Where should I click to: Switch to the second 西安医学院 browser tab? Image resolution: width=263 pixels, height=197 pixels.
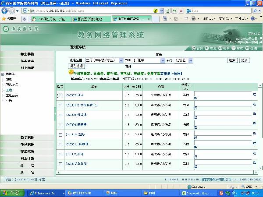(x=91, y=19)
